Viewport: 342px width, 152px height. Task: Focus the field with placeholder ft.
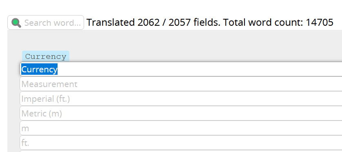181,143
